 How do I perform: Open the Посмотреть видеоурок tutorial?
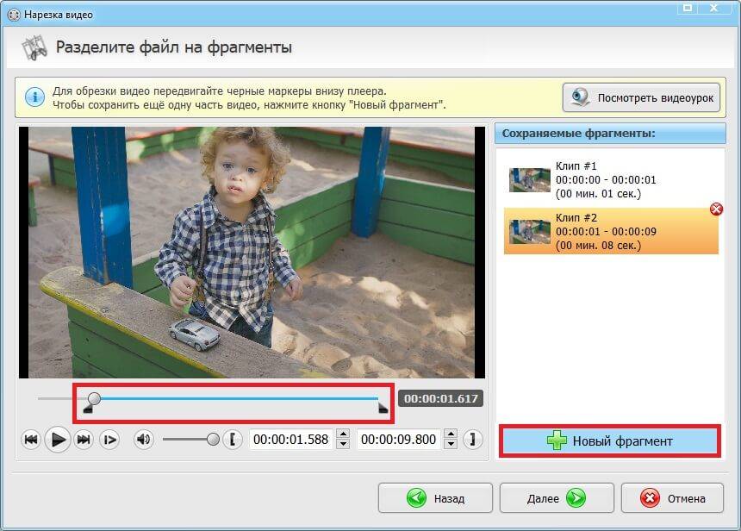[642, 97]
